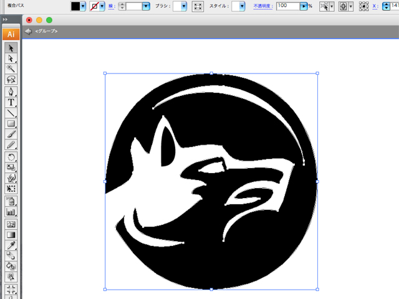The height and width of the screenshot is (299, 399).
Task: Exit isolation mode with the back arrow
Action: (x=28, y=31)
